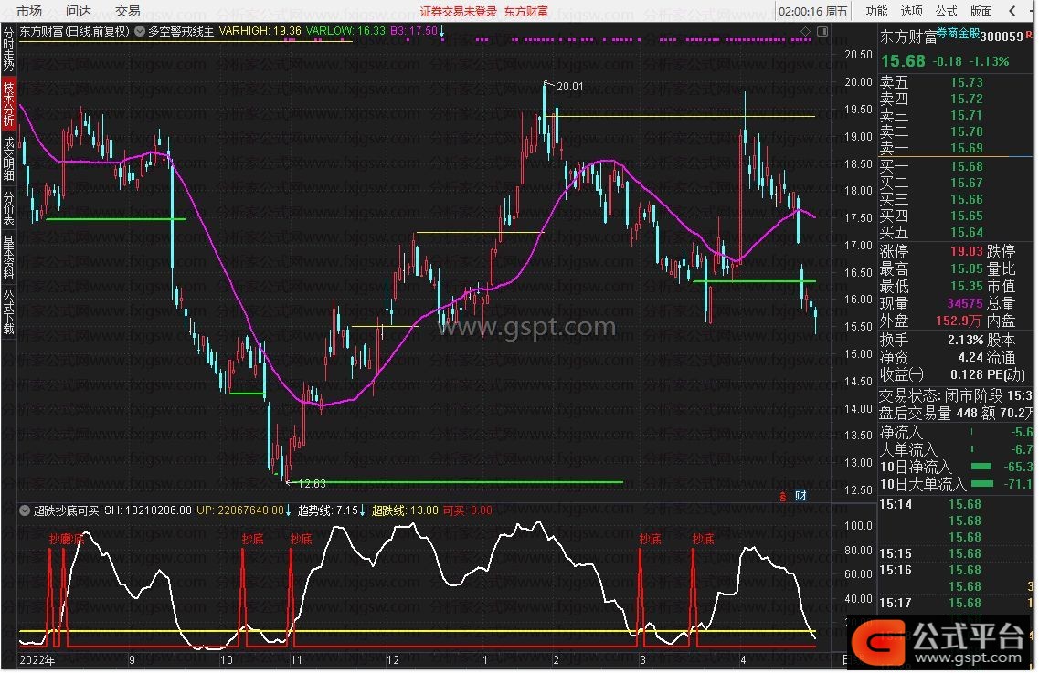Click the 财 icon below chart

800,496
